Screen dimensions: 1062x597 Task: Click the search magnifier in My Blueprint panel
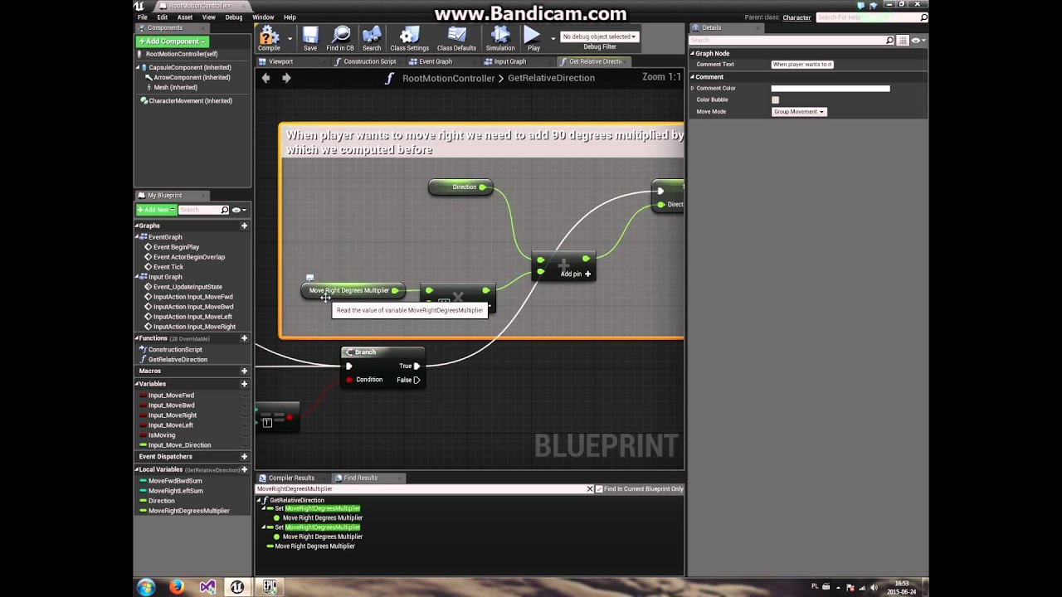224,210
